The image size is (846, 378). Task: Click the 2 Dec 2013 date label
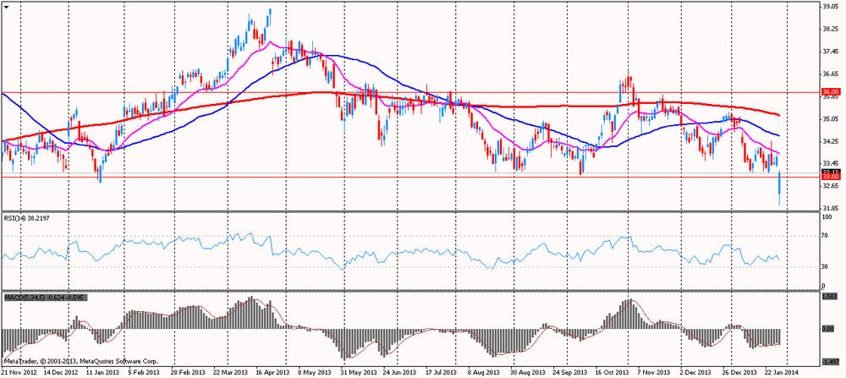(697, 372)
